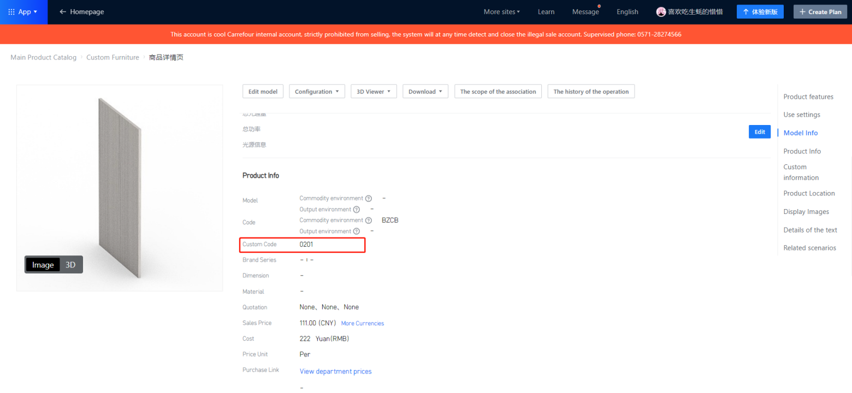
Task: Click the help icon beside Model Output environment
Action: 357,210
